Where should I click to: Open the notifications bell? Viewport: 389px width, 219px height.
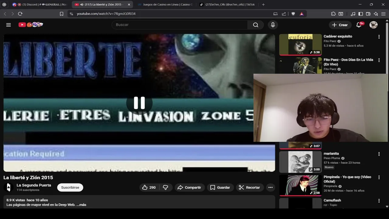click(x=359, y=25)
